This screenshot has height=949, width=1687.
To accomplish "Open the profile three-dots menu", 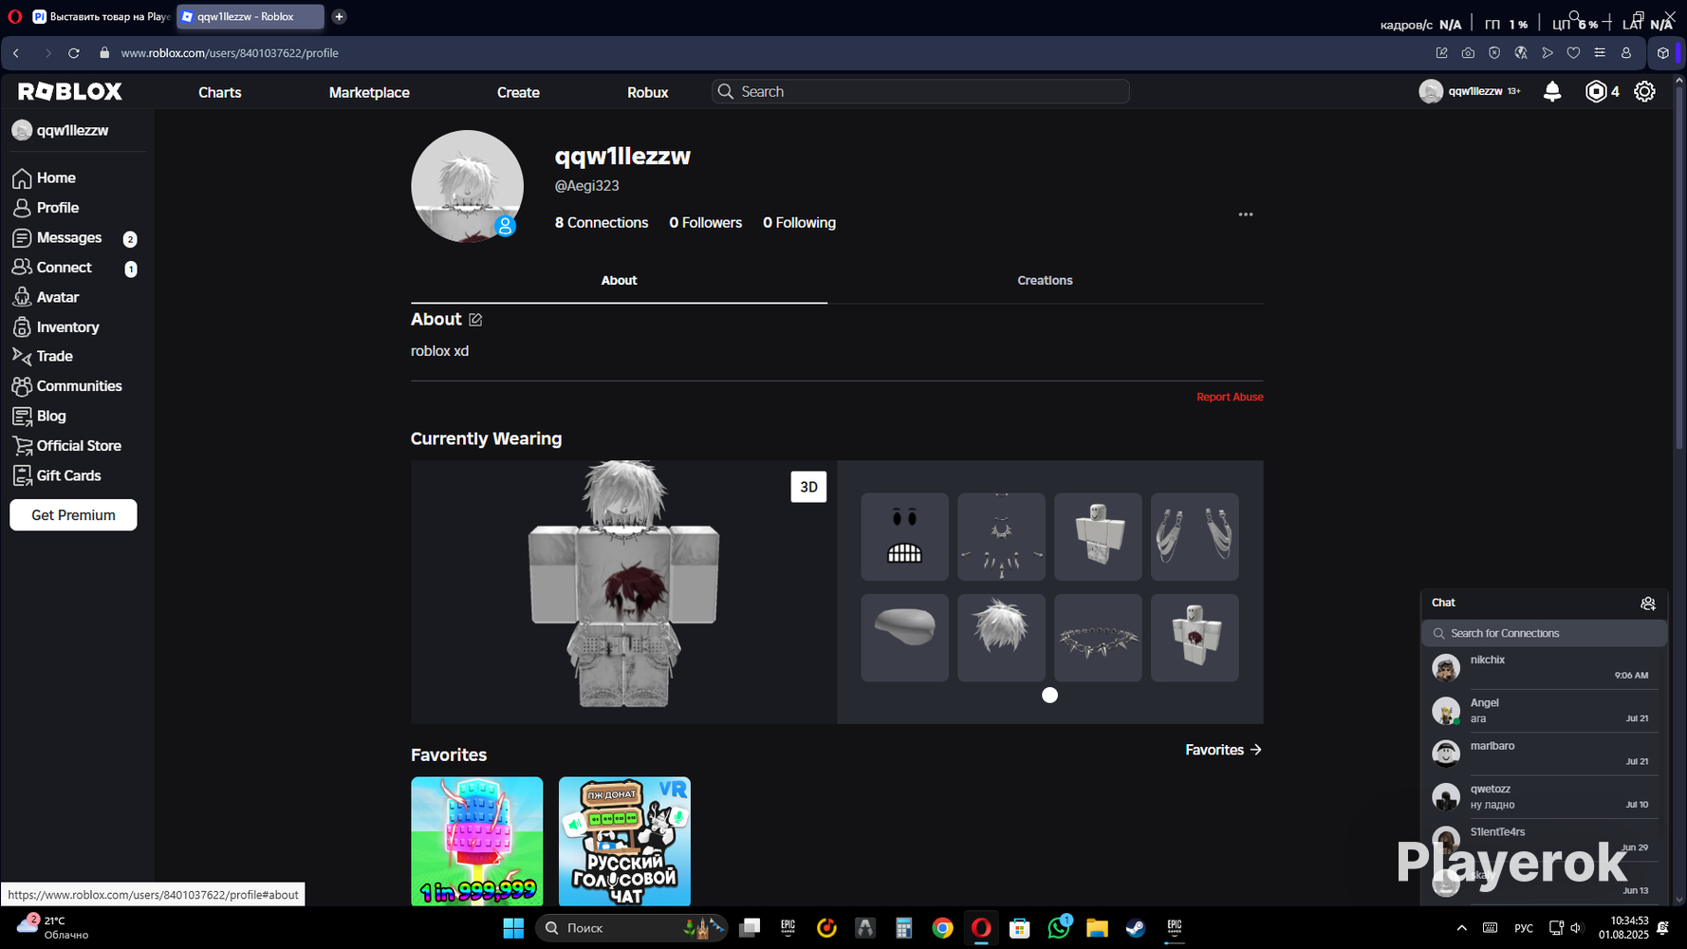I will [x=1246, y=214].
